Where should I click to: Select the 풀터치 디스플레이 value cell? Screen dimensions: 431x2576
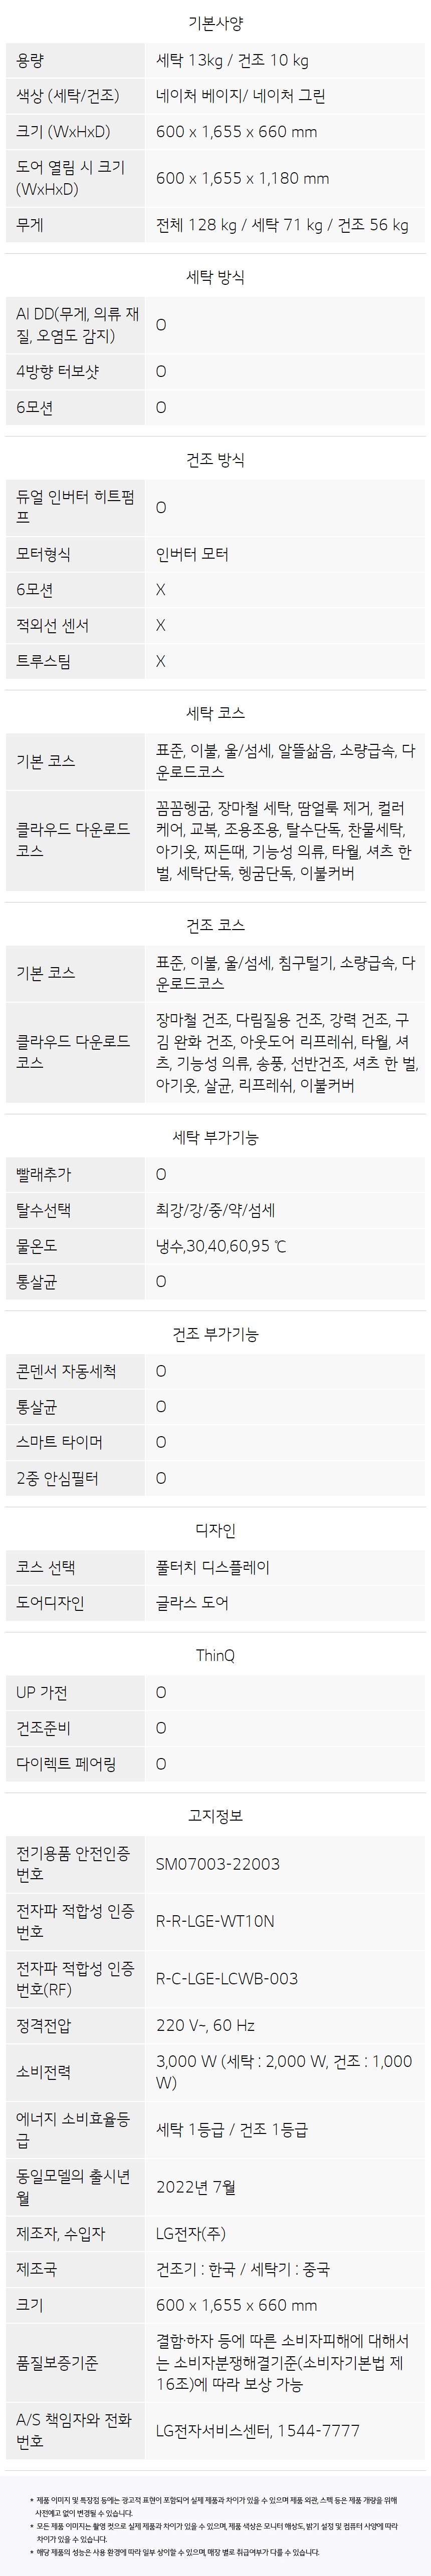tap(213, 1567)
